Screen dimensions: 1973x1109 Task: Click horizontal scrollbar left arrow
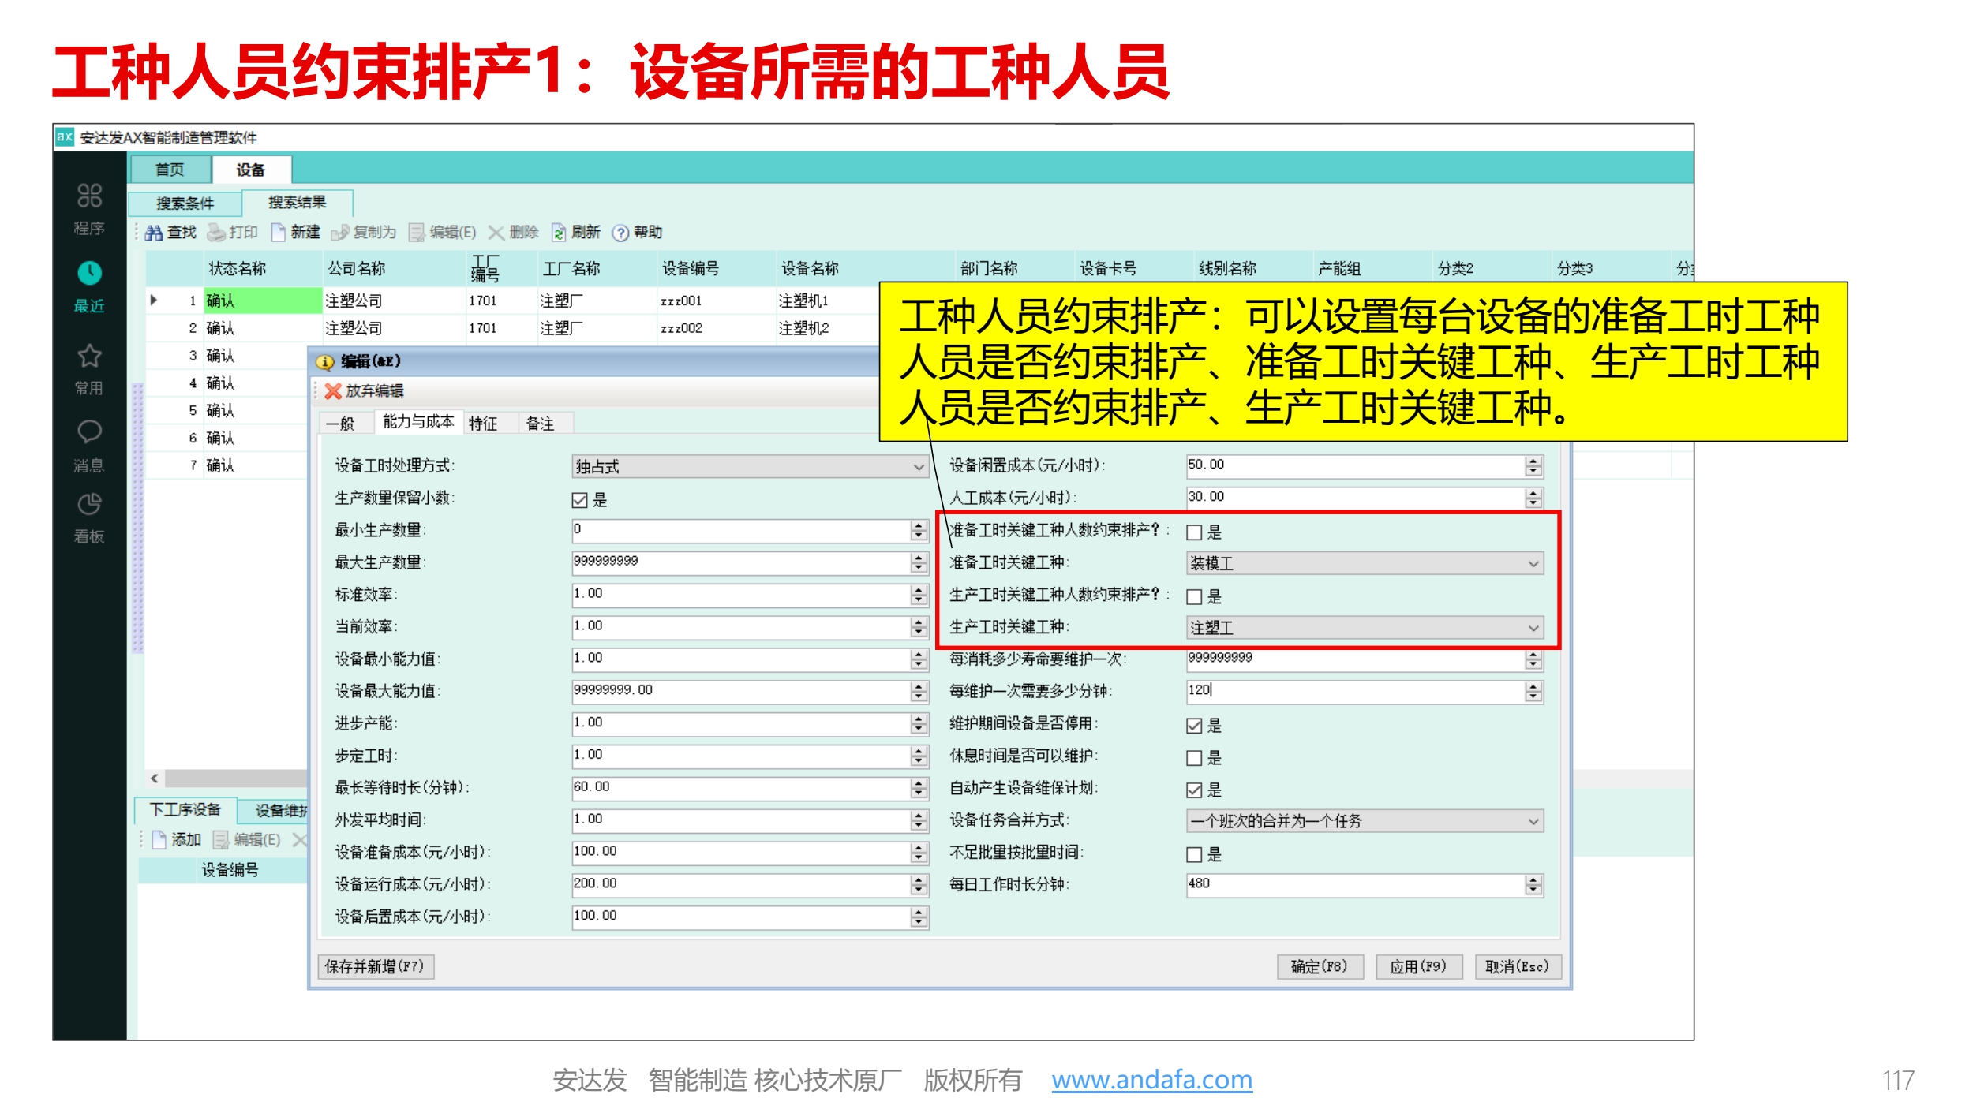[x=155, y=779]
